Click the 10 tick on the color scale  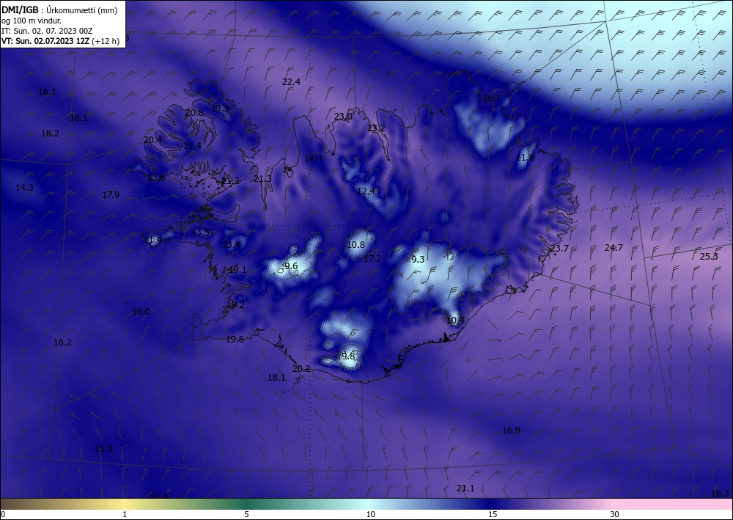tap(371, 514)
